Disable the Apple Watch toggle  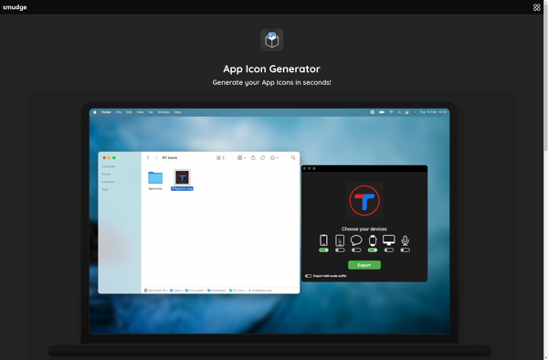click(x=373, y=250)
